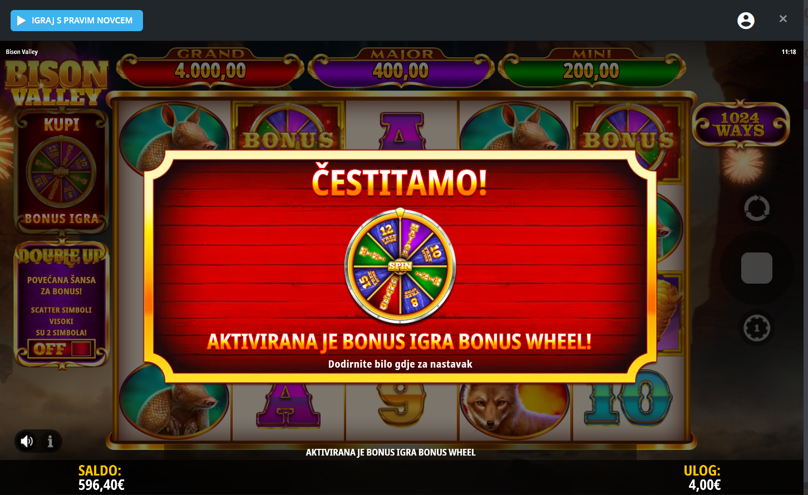Screen dimensions: 808x495
Task: Click the autoplay circular arrows icon
Action: pos(757,208)
